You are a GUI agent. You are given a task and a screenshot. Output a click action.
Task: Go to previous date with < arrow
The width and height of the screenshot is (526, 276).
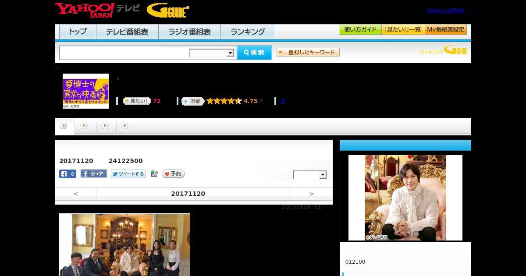76,194
